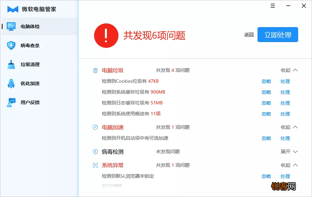The height and width of the screenshot is (197, 312).
Task: Click the trash icon beside 电脑垃圾
Action: point(95,70)
